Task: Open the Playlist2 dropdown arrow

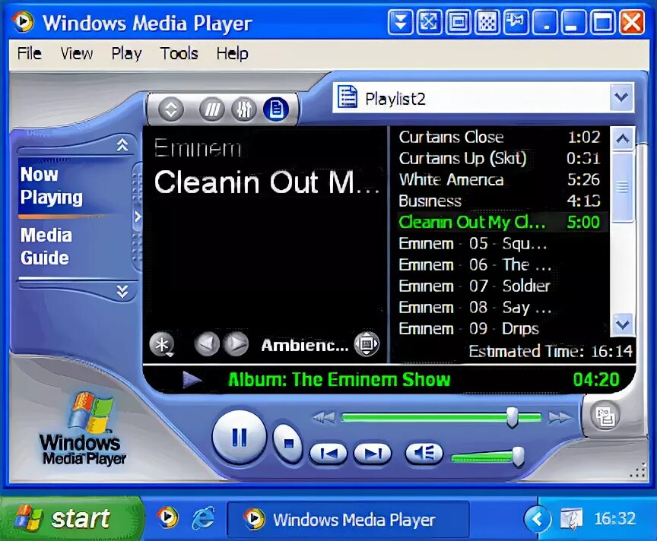Action: pyautogui.click(x=621, y=97)
